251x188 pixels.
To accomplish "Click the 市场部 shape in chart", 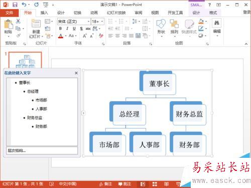I will click(109, 145).
